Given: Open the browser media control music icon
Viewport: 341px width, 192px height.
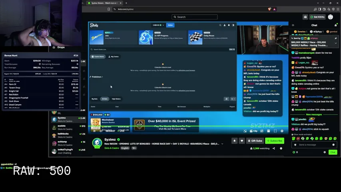Looking at the screenshot, I should click(315, 9).
